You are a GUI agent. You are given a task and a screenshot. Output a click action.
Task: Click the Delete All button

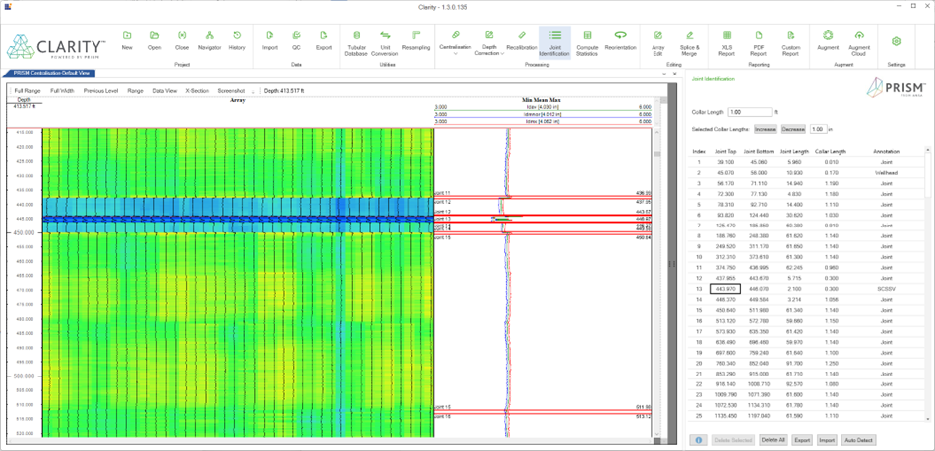pos(773,440)
